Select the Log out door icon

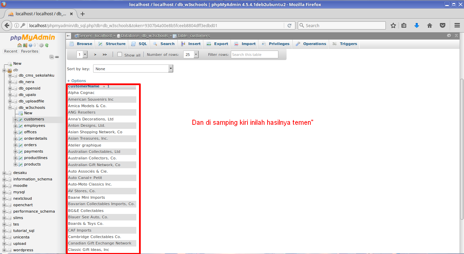coord(25,45)
